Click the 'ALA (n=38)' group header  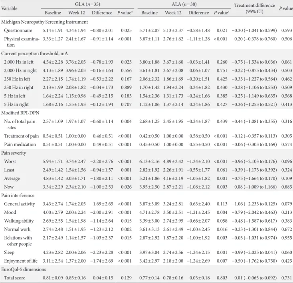[x=184, y=4]
